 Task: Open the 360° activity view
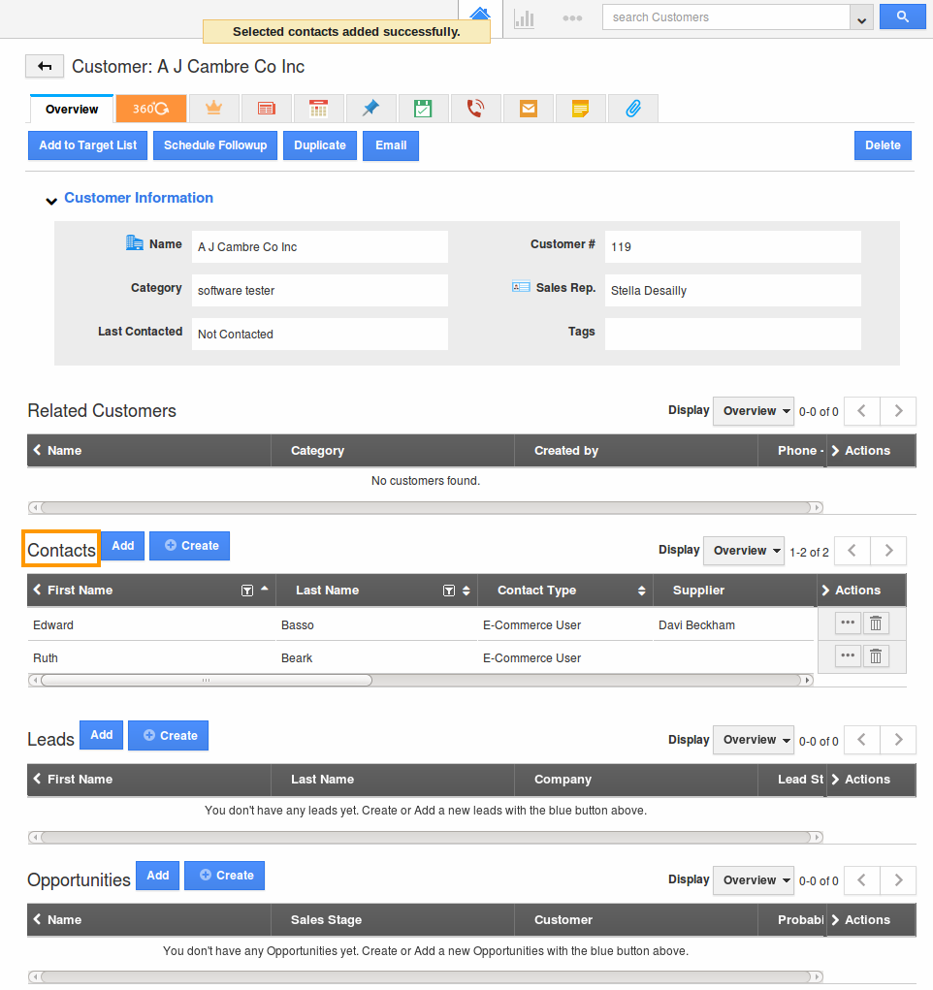pyautogui.click(x=150, y=108)
